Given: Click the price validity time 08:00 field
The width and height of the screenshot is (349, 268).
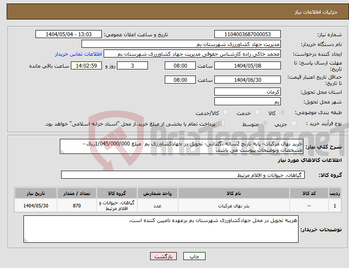Looking at the screenshot, I should (180, 80).
